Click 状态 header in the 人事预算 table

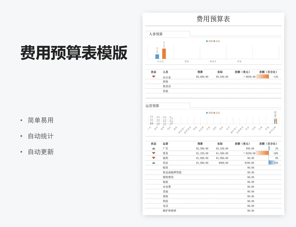154,72
